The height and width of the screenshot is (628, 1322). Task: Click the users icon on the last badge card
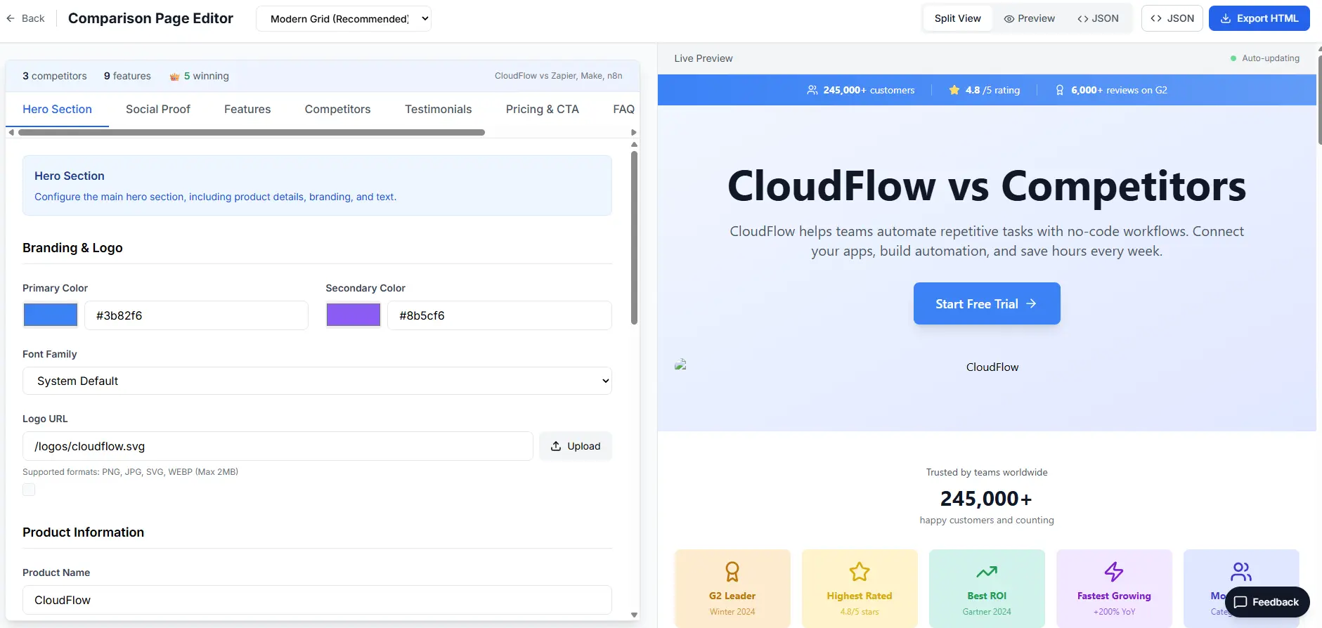point(1241,572)
